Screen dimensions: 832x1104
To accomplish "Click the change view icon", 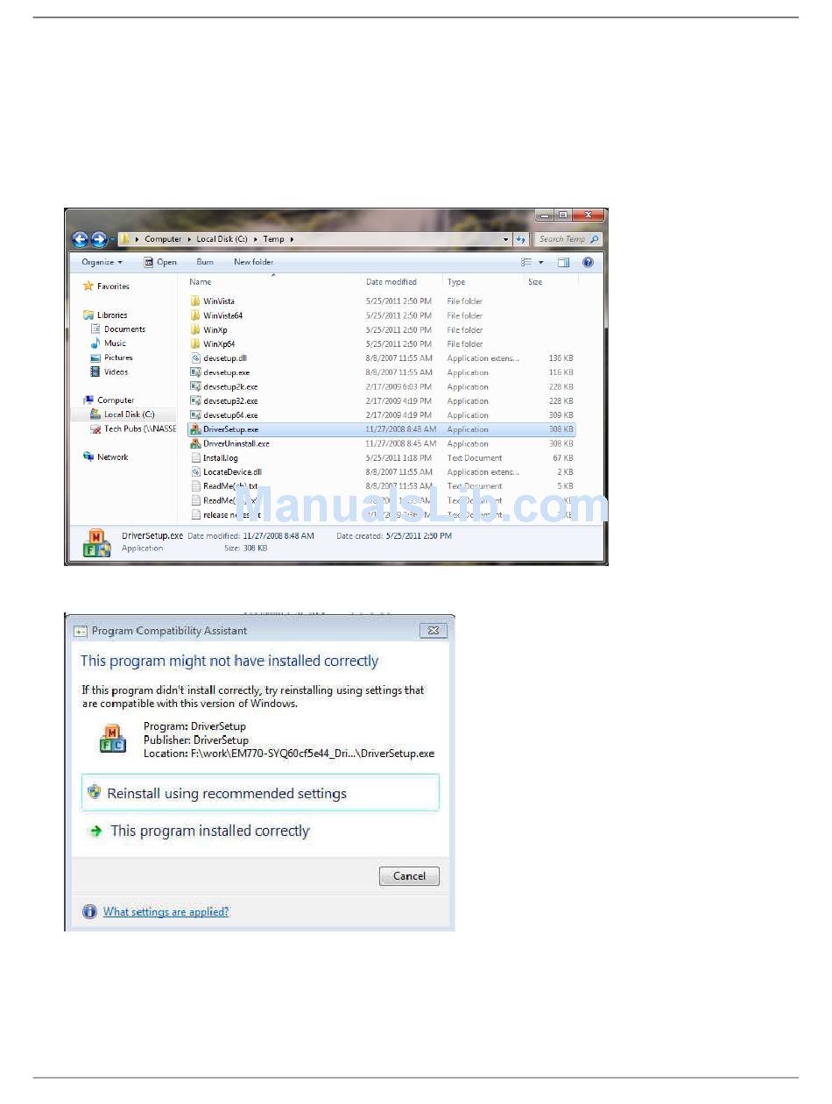I will point(526,262).
